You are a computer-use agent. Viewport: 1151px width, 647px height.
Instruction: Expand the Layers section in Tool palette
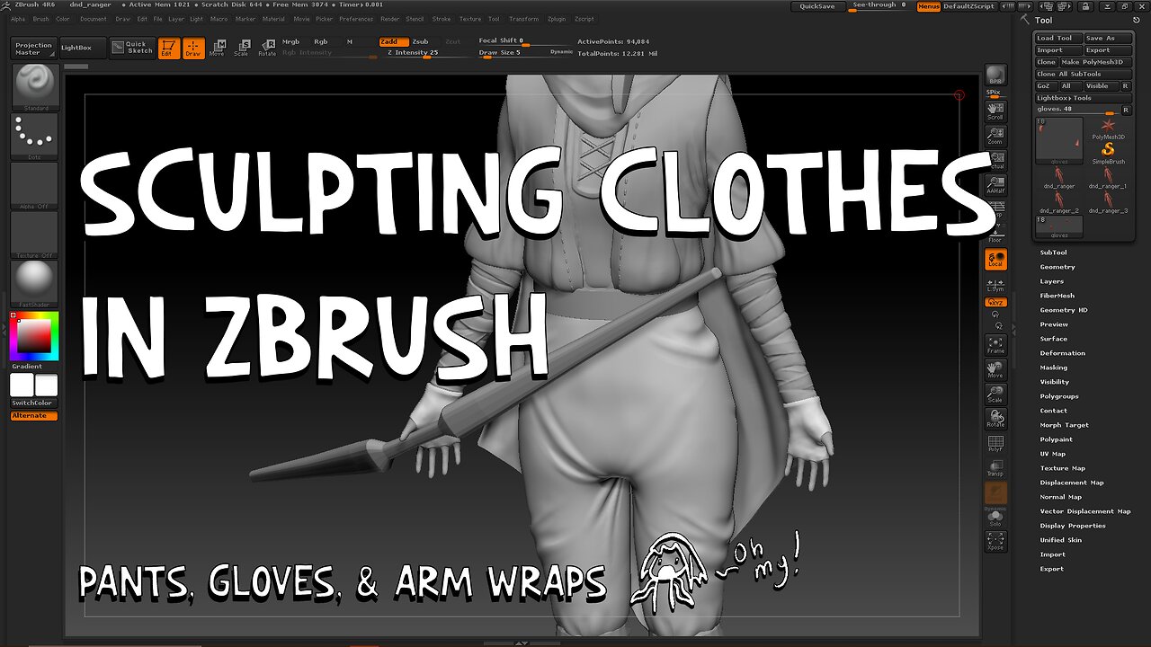(1051, 281)
